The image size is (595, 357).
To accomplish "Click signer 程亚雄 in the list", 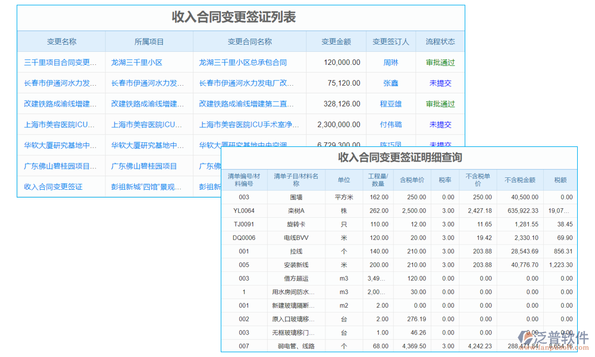I will pyautogui.click(x=390, y=104).
